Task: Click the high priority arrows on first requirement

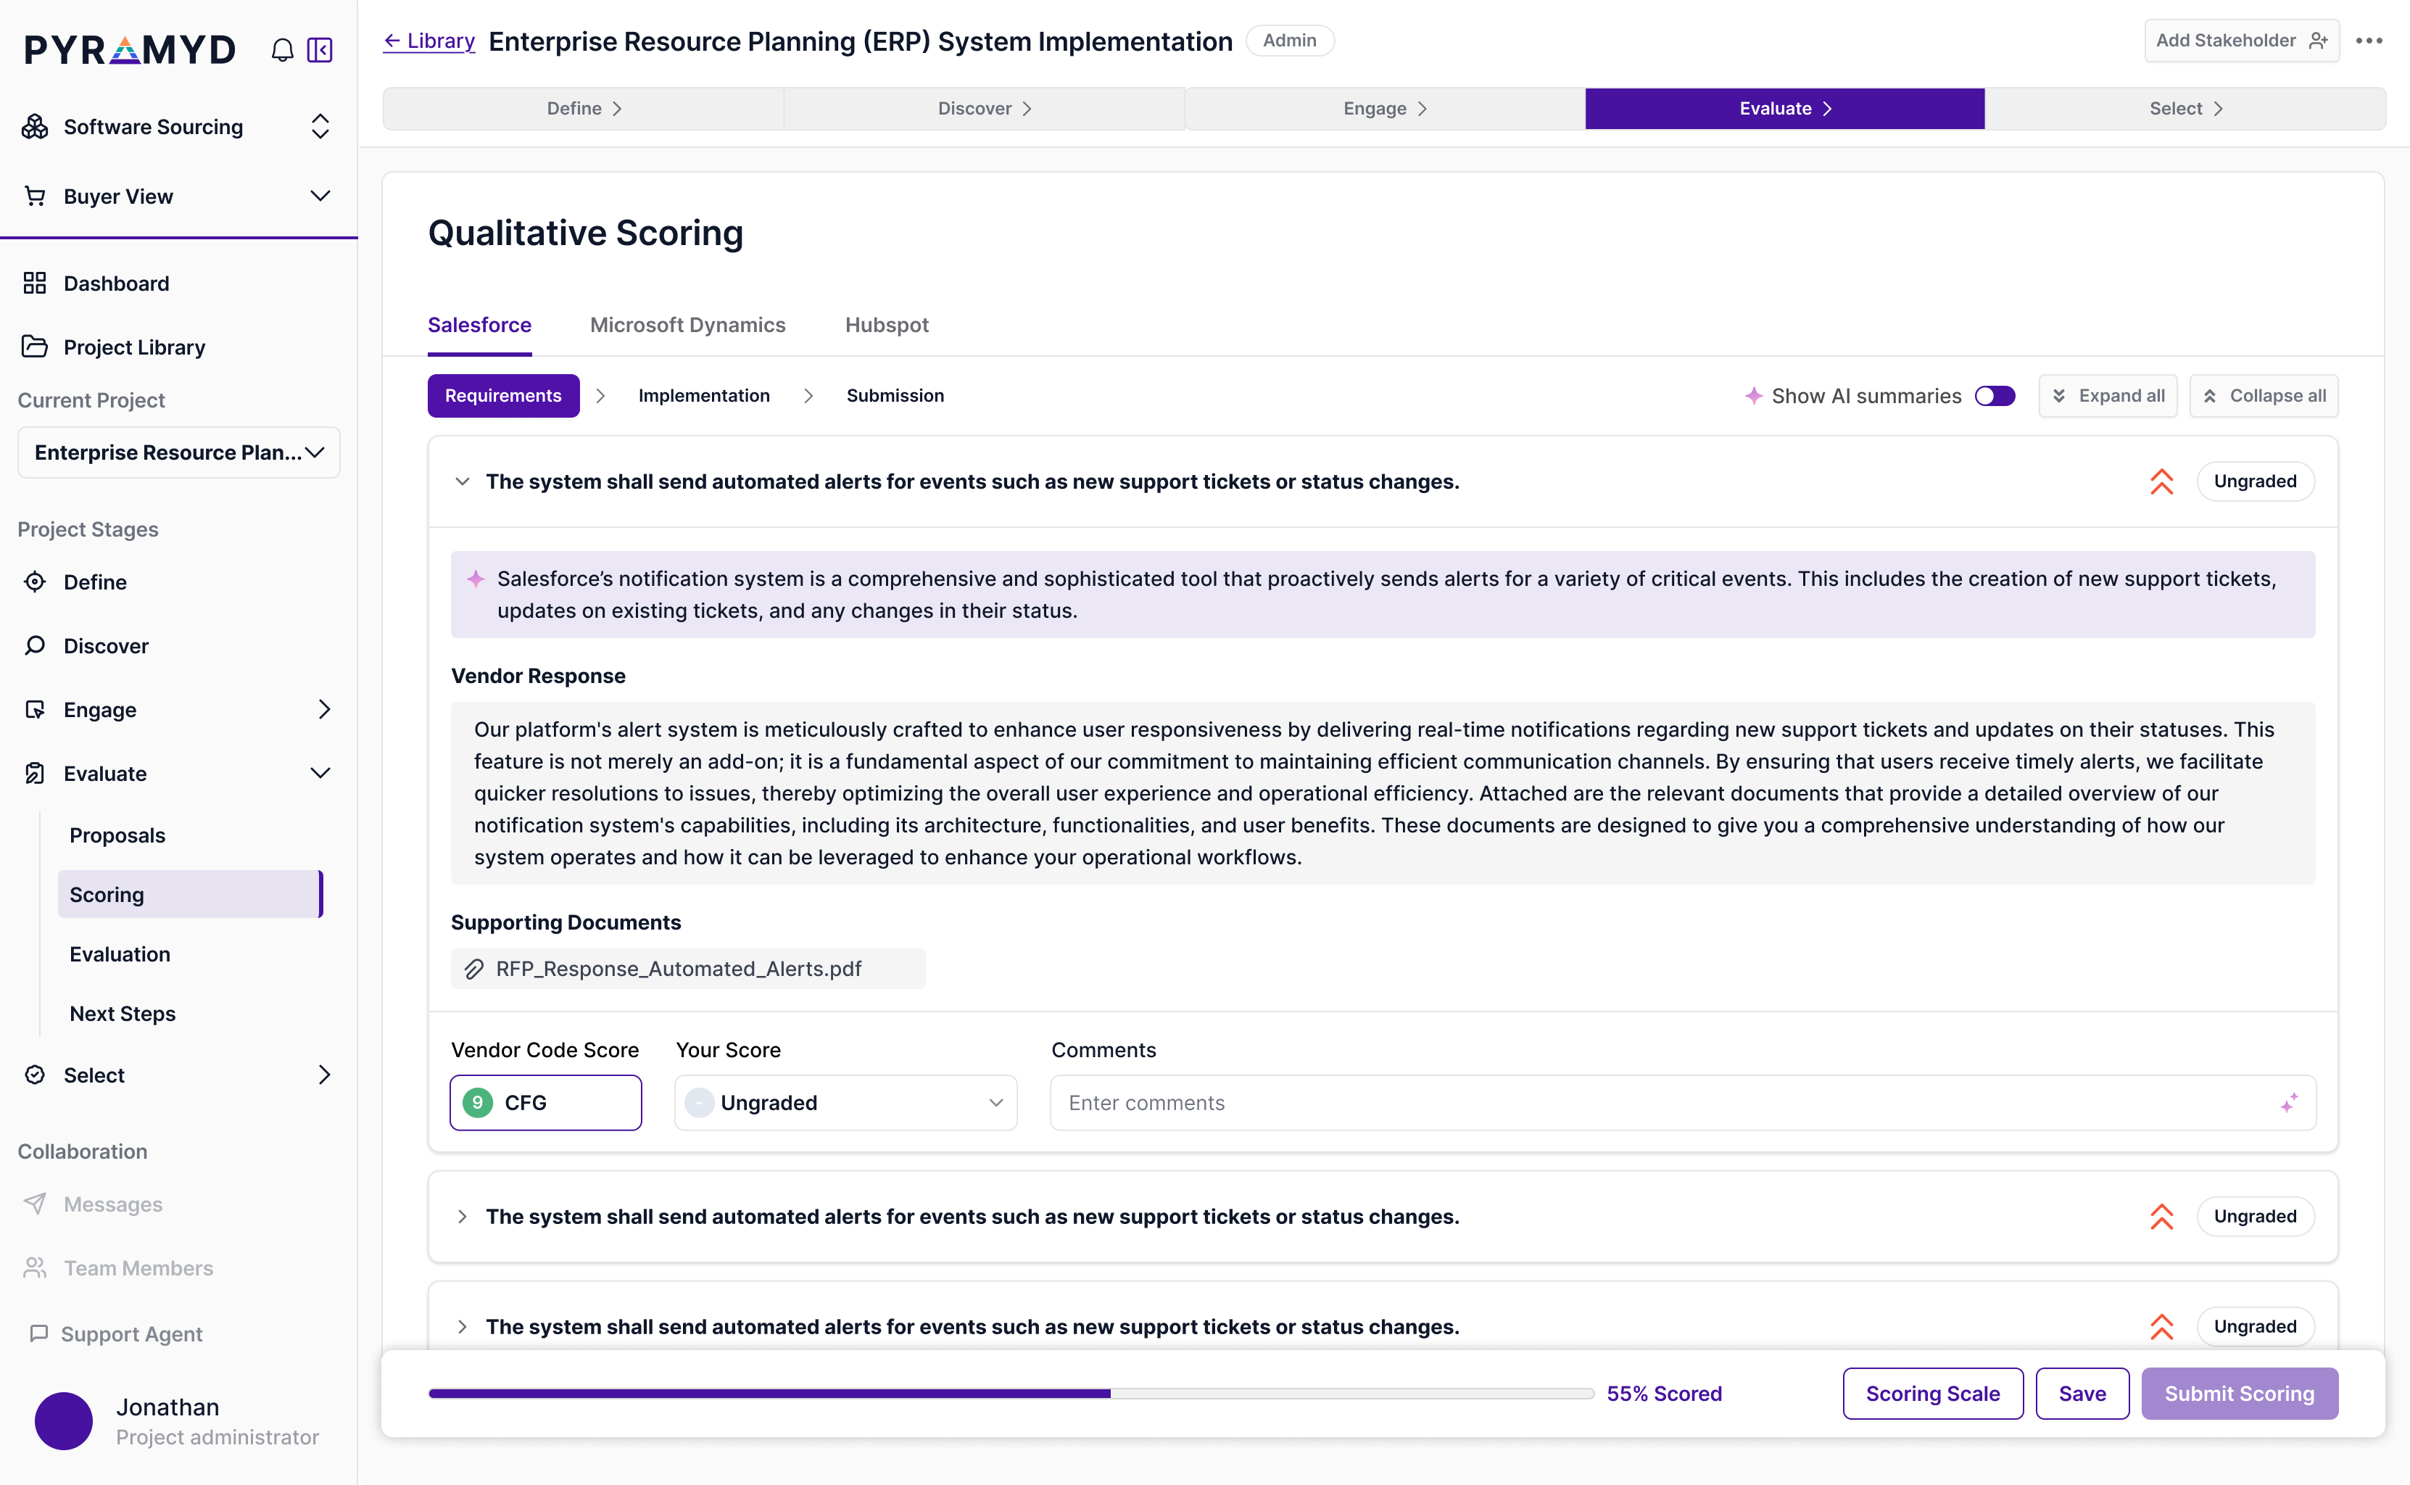Action: 2161,481
